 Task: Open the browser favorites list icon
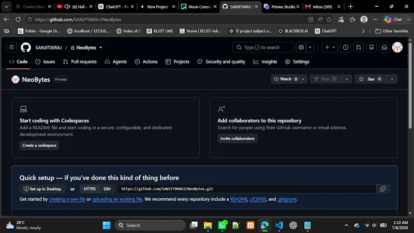pos(352,19)
